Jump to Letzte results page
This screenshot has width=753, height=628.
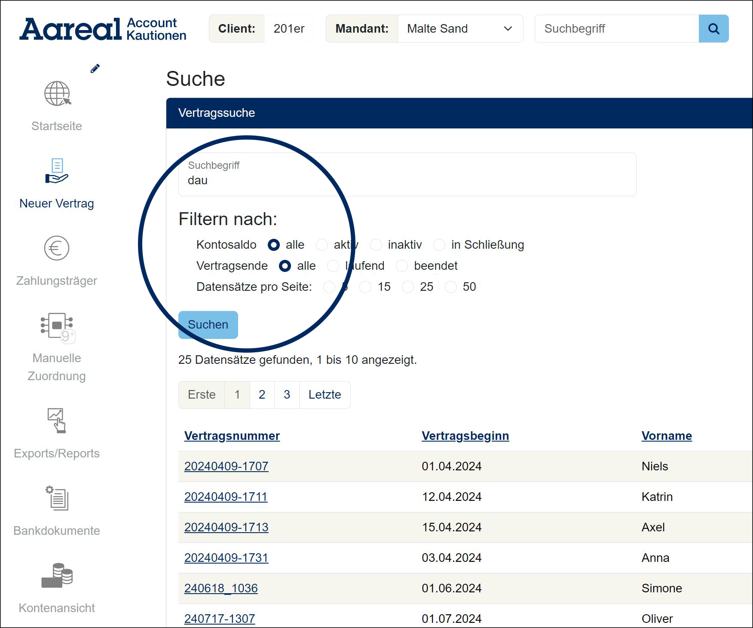point(324,395)
